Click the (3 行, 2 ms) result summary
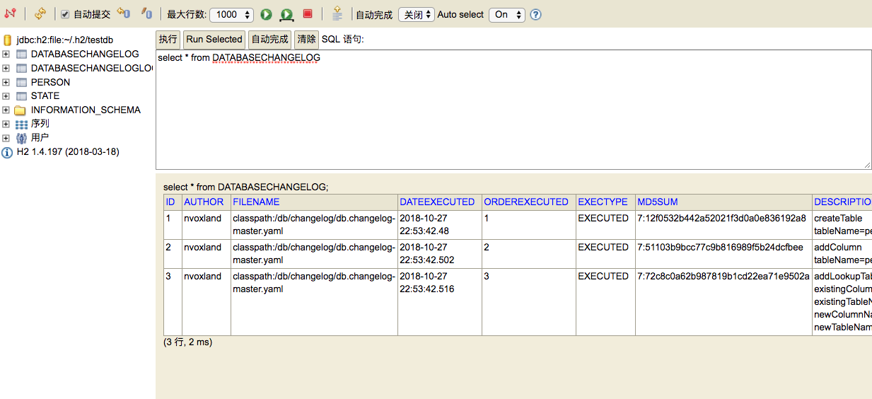This screenshot has height=399, width=872. (x=187, y=342)
